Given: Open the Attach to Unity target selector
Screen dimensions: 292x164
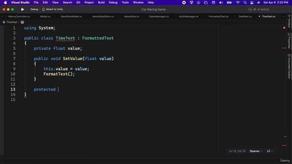Looking at the screenshot, I should click(x=54, y=9).
